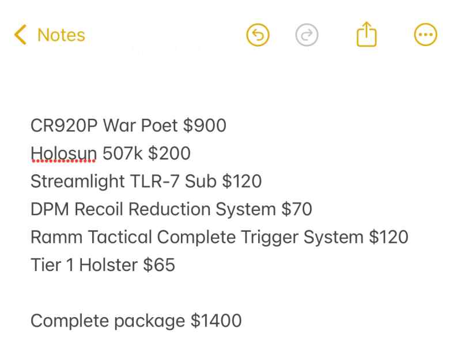Click the misspelled word Holosun
The height and width of the screenshot is (354, 461).
pyautogui.click(x=63, y=153)
